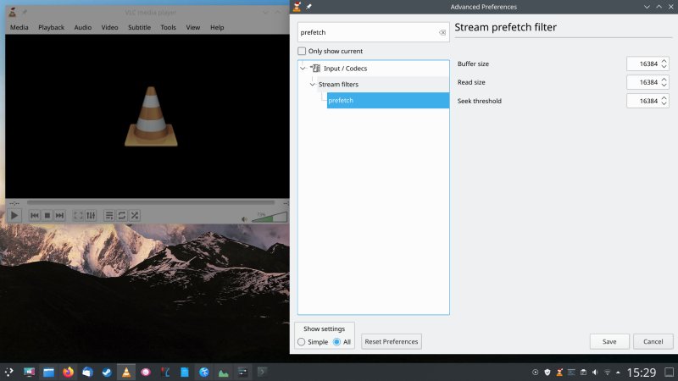Collapse the Input / Codecs tree node
Viewport: 678px width, 381px height.
pyautogui.click(x=303, y=69)
